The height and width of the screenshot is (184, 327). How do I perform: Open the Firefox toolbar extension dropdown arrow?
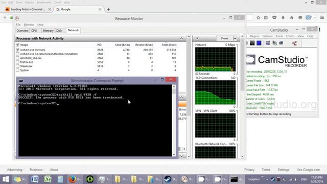point(315,18)
